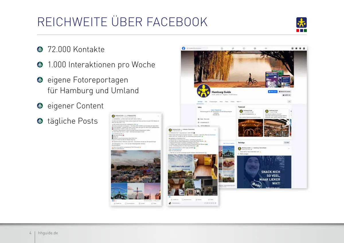
Task: Click the Hamburg Guide profile picture
Action: 204,91
